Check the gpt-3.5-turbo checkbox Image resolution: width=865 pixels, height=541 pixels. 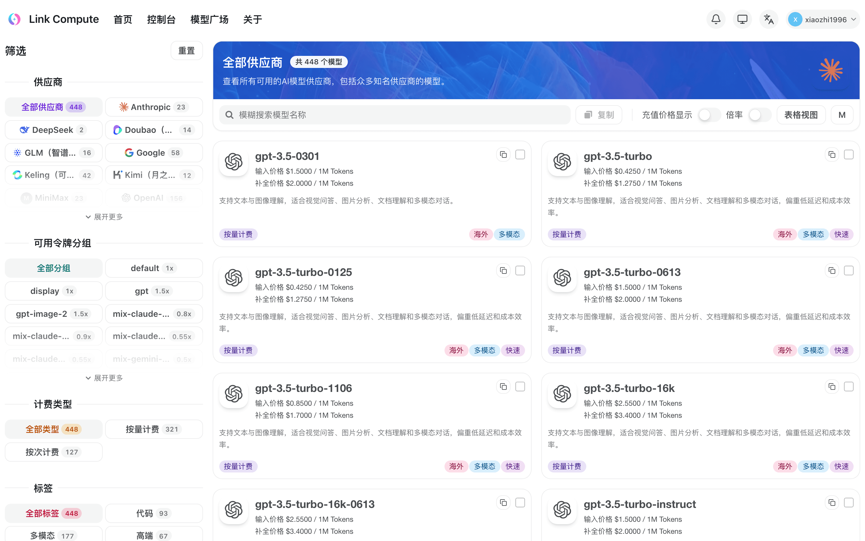[848, 154]
